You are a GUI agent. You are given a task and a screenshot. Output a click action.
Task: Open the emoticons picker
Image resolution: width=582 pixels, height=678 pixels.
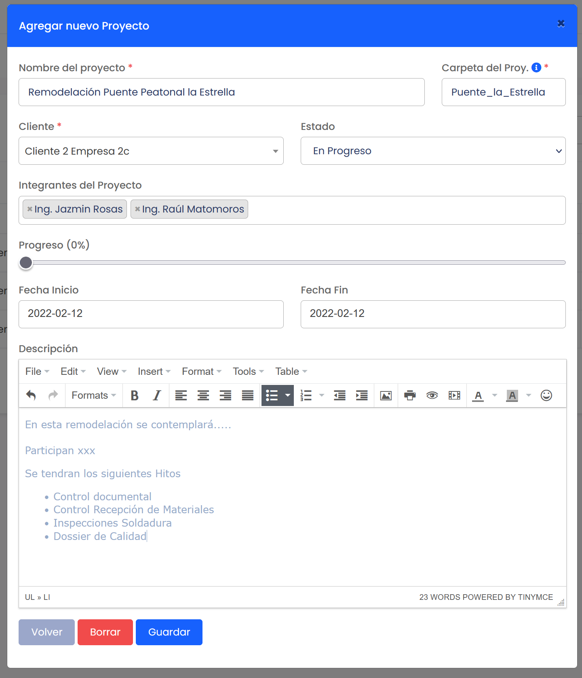[x=546, y=395]
